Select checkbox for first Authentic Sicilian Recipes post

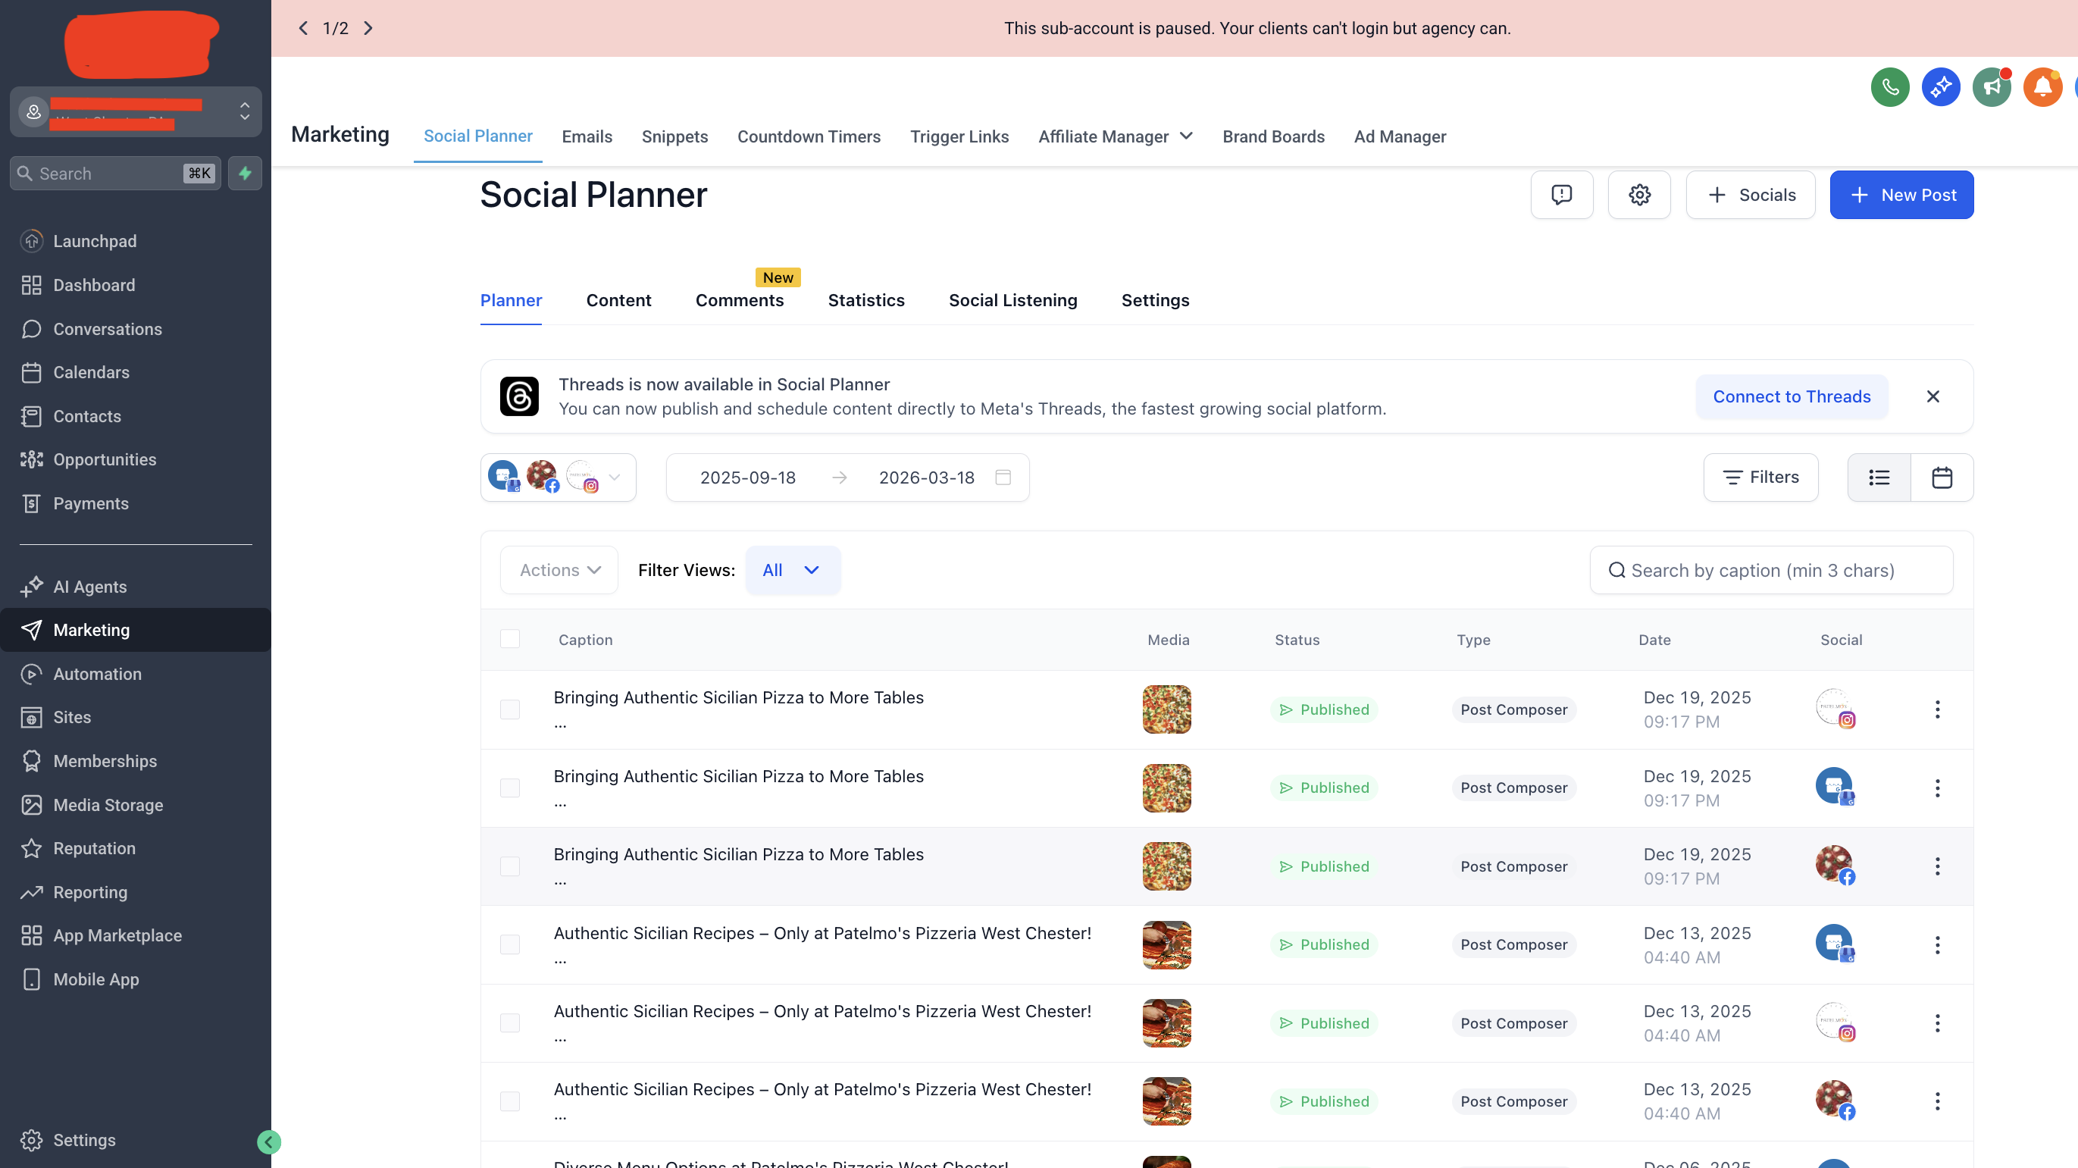(510, 944)
